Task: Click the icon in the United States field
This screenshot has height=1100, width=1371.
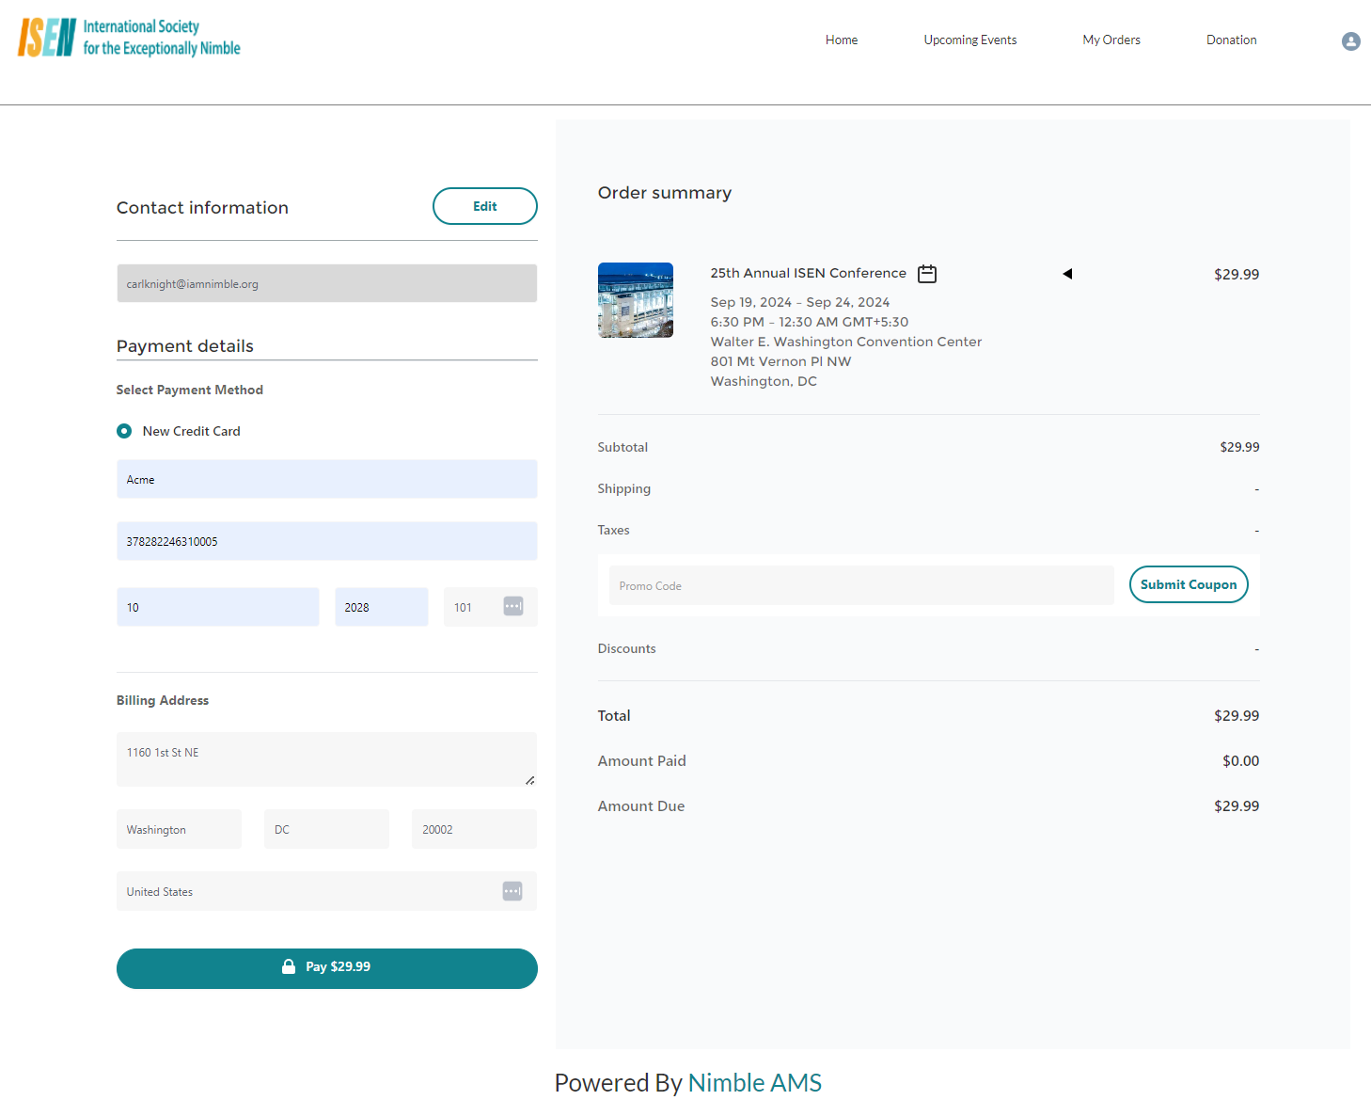Action: pyautogui.click(x=512, y=891)
